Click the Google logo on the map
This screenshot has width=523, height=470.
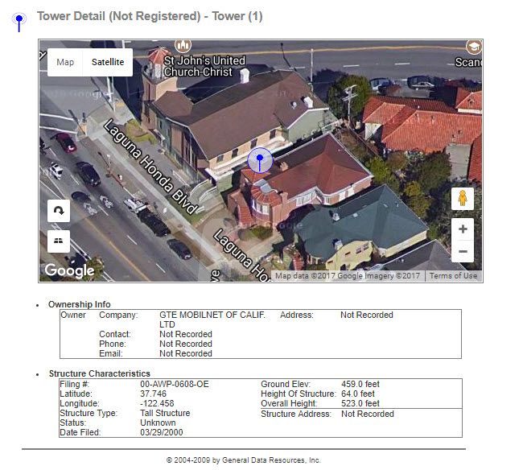coord(69,271)
